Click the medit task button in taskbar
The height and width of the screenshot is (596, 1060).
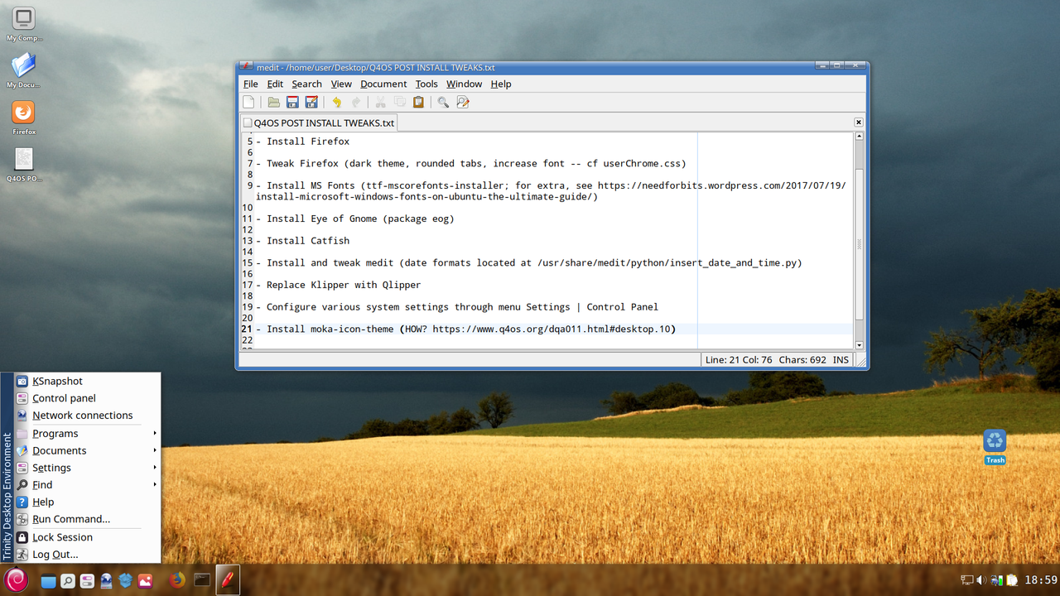click(x=227, y=580)
